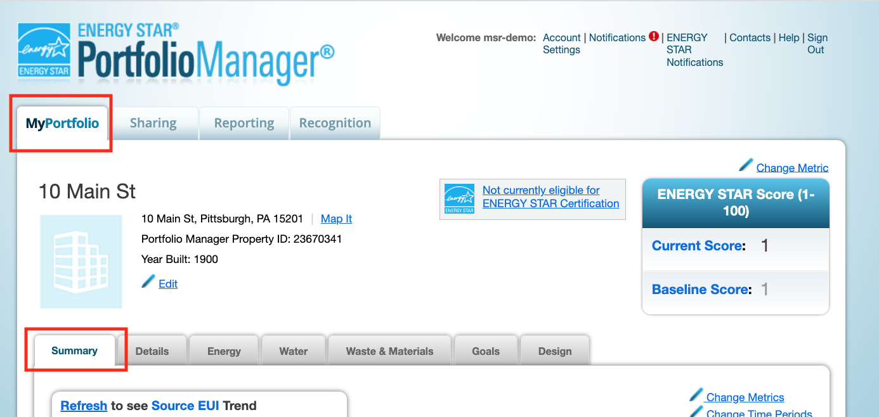The width and height of the screenshot is (879, 417).
Task: Switch to the Sharing tab
Action: [153, 123]
